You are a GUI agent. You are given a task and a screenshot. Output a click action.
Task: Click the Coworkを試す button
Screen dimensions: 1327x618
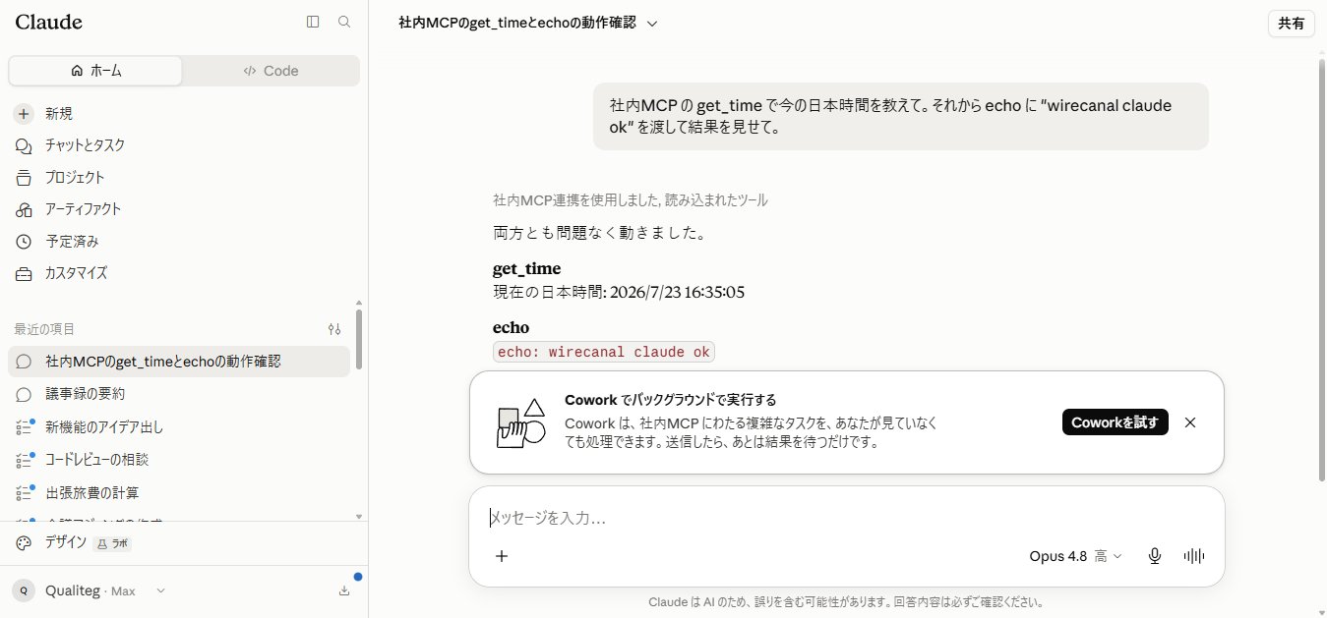click(1116, 422)
